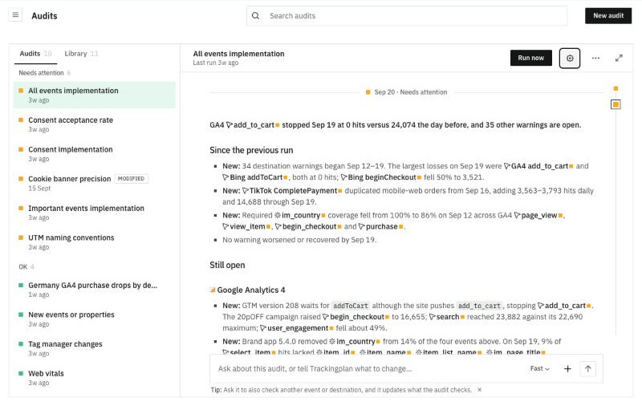This screenshot has height=406, width=642.
Task: Click the plus icon in chat box
Action: pos(567,369)
